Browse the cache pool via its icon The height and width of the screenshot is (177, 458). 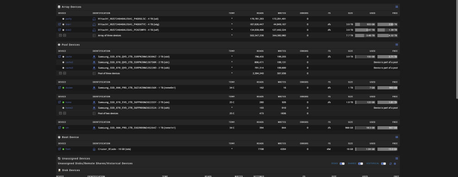[x=60, y=56]
